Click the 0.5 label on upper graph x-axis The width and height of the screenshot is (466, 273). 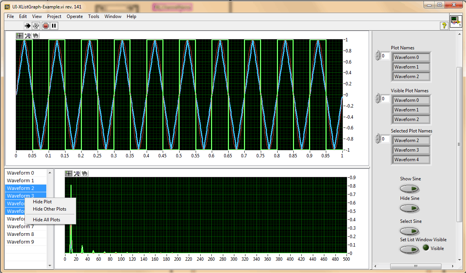coord(179,156)
